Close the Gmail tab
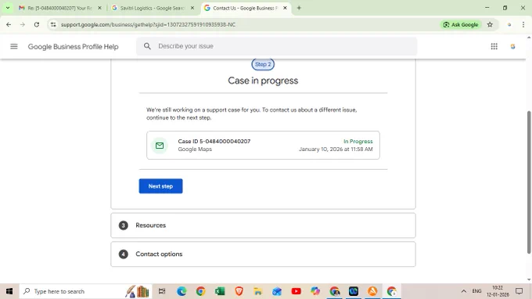The height and width of the screenshot is (299, 532). click(100, 8)
